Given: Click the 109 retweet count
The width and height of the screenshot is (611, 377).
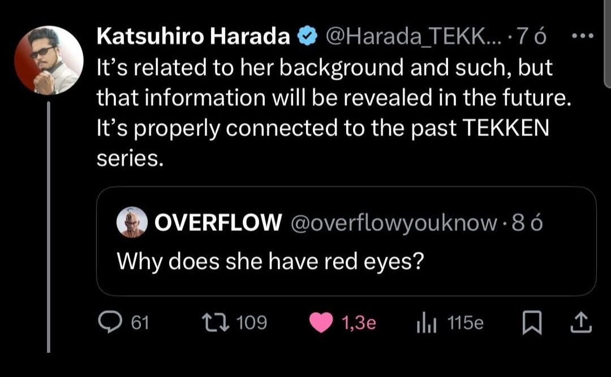Looking at the screenshot, I should [x=251, y=323].
